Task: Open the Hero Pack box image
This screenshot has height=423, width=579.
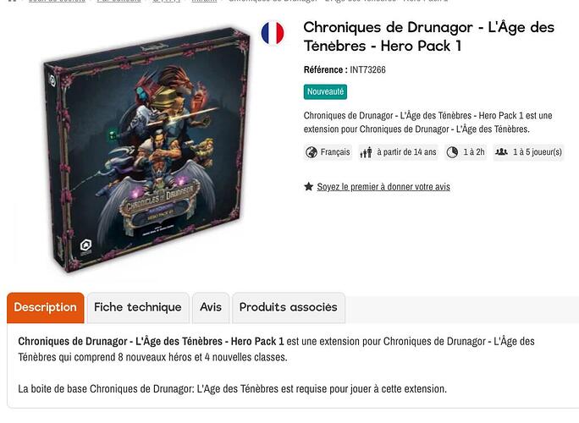Action: click(x=146, y=150)
